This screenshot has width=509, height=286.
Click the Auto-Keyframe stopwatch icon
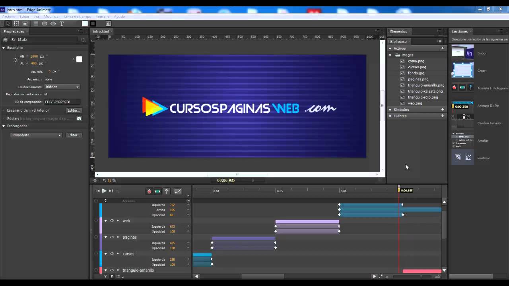149,191
